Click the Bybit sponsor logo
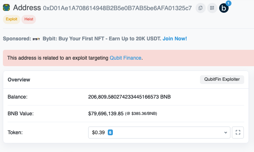Screen dimensions: 254x152 click(x=36, y=39)
